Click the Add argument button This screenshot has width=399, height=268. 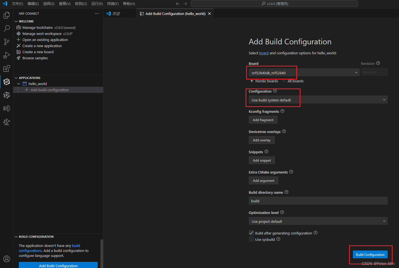pyautogui.click(x=264, y=180)
